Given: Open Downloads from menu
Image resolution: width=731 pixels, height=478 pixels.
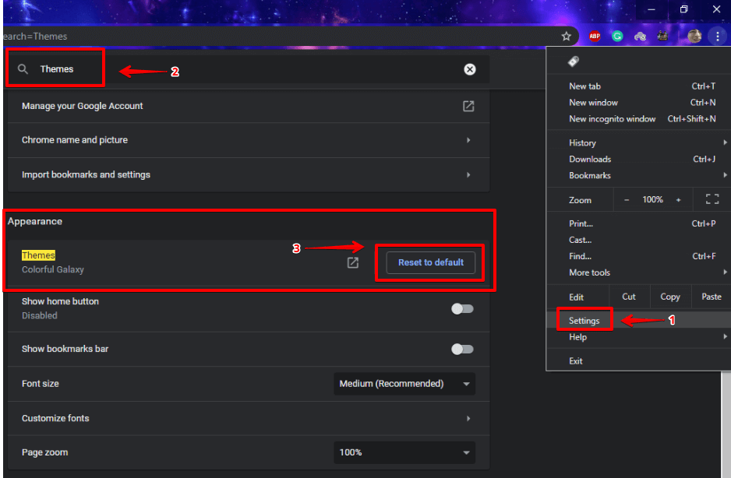Looking at the screenshot, I should 638,160.
